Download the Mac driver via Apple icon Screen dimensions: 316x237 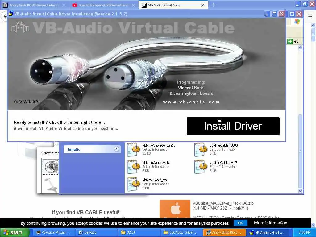tap(175, 209)
